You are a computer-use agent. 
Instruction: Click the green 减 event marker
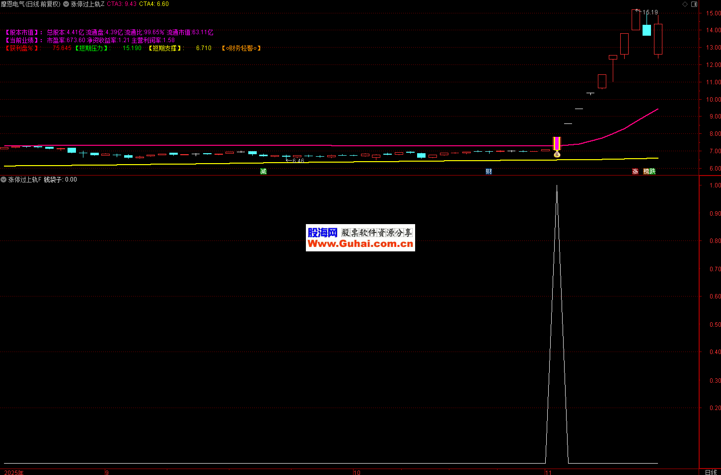(263, 172)
